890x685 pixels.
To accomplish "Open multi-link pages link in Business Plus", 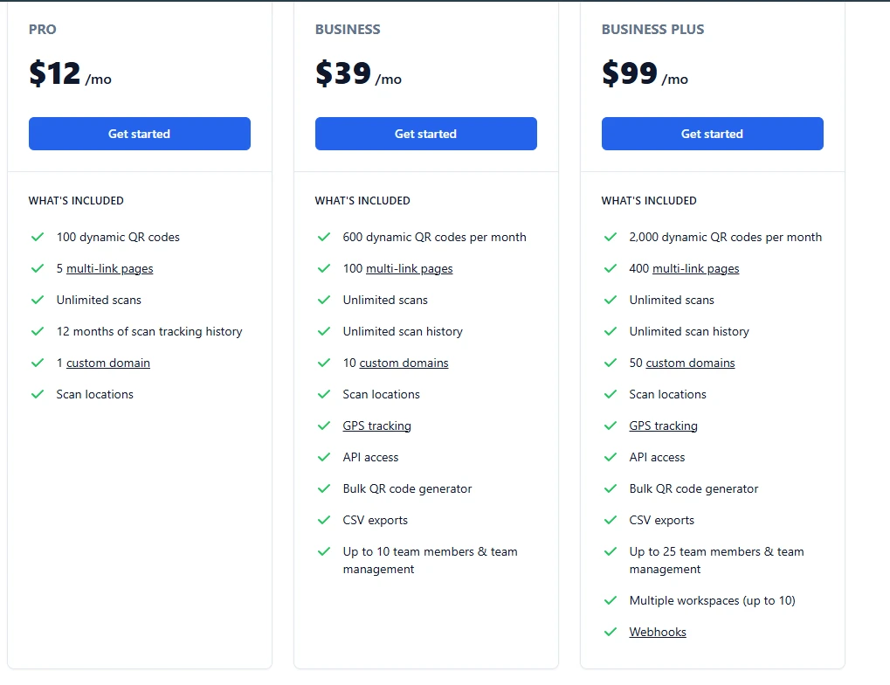I will click(x=695, y=269).
